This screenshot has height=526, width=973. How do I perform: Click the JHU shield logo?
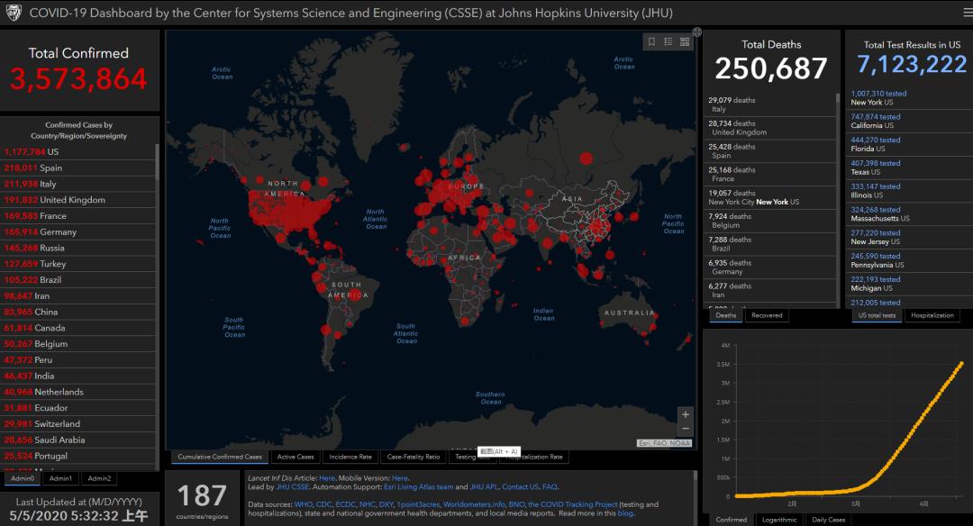(x=14, y=14)
